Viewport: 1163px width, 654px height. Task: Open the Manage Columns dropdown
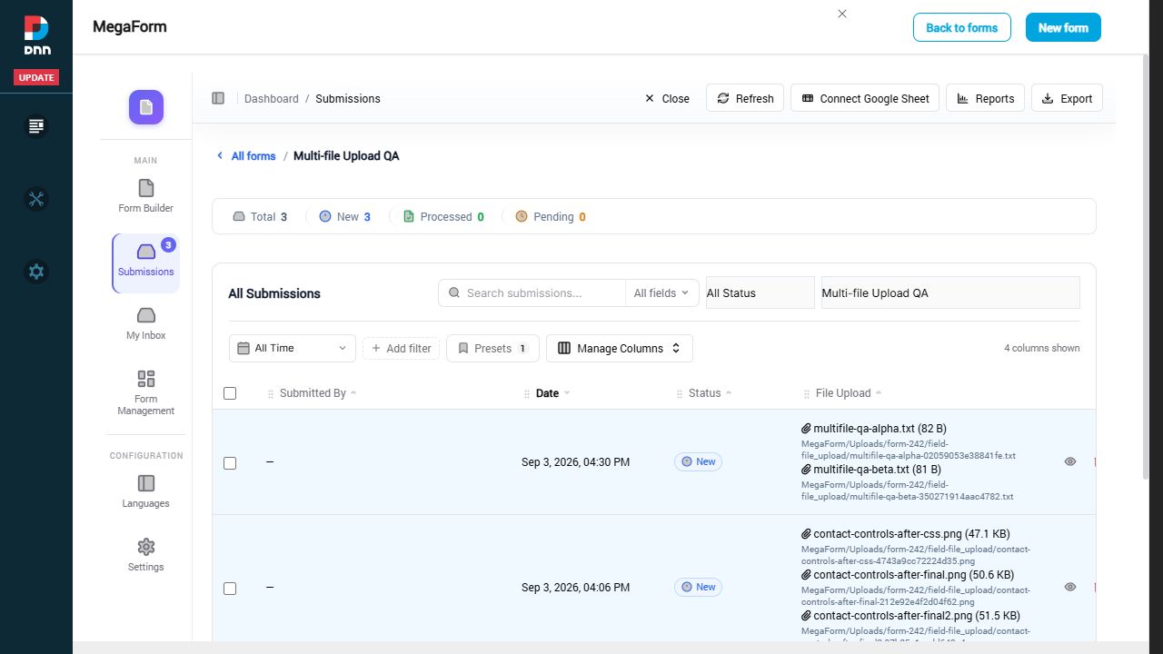[620, 348]
